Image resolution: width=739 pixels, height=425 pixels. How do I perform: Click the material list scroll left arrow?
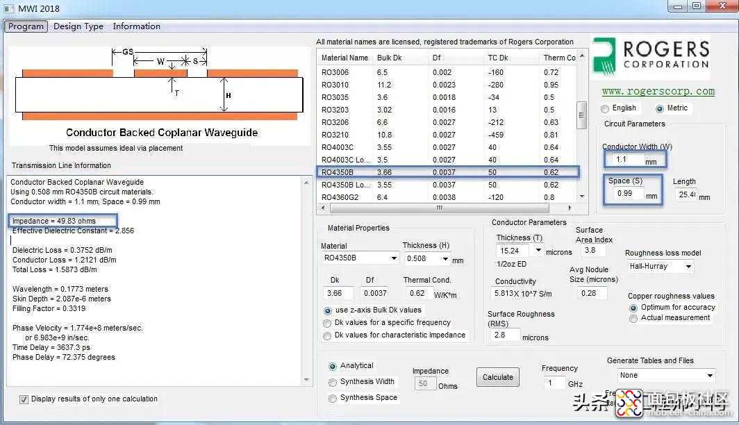(323, 208)
